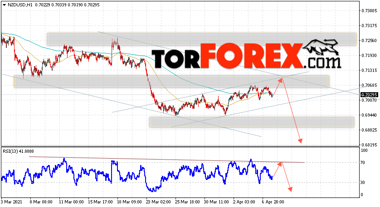380x207 pixels.
Task: Select the 25 Mar 18:00 time label
Action: tap(187, 202)
